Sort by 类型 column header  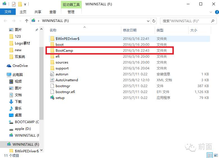pyautogui.click(x=160, y=30)
